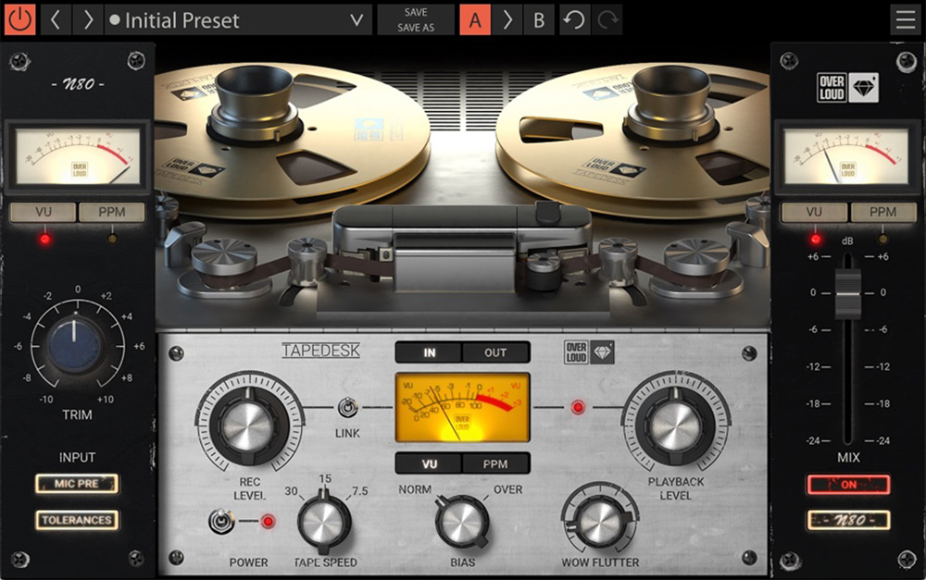
Task: Click the left panel input VU meter
Action: (78, 156)
